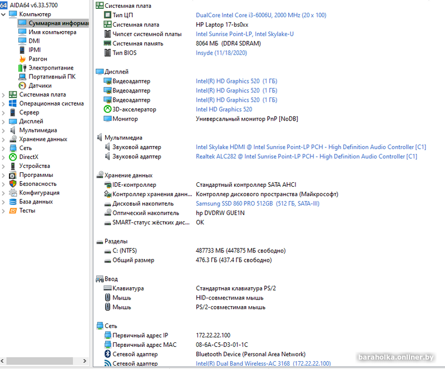The width and height of the screenshot is (445, 369).
Task: Expand the Дисплей tree node
Action: click(3, 122)
